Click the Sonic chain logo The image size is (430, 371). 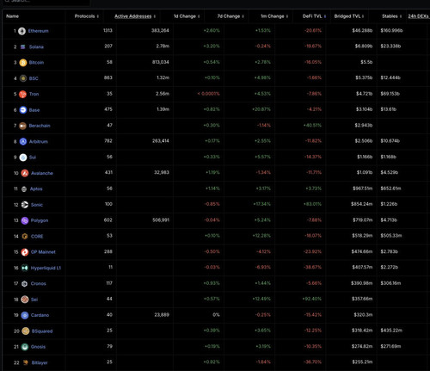[25, 205]
